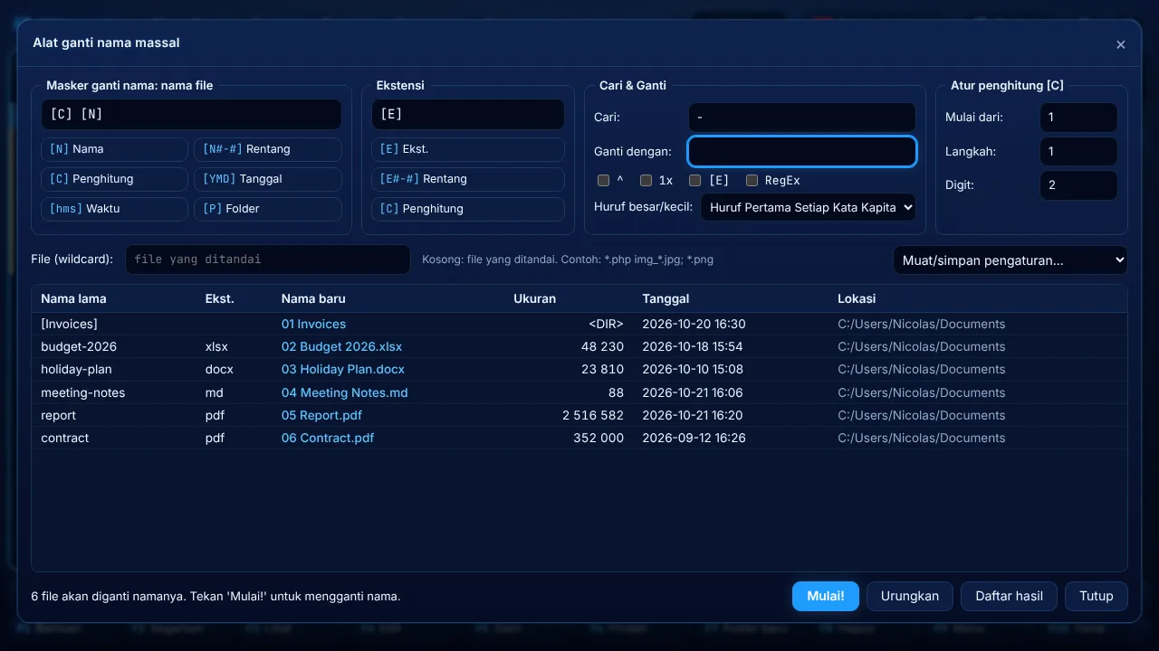This screenshot has width=1159, height=651.
Task: Click into the Cari search field
Action: click(802, 118)
